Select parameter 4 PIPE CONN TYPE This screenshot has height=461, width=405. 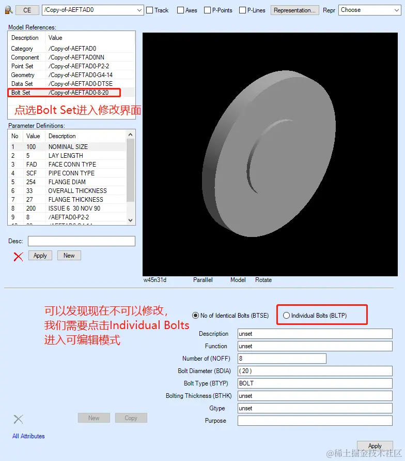(x=68, y=173)
